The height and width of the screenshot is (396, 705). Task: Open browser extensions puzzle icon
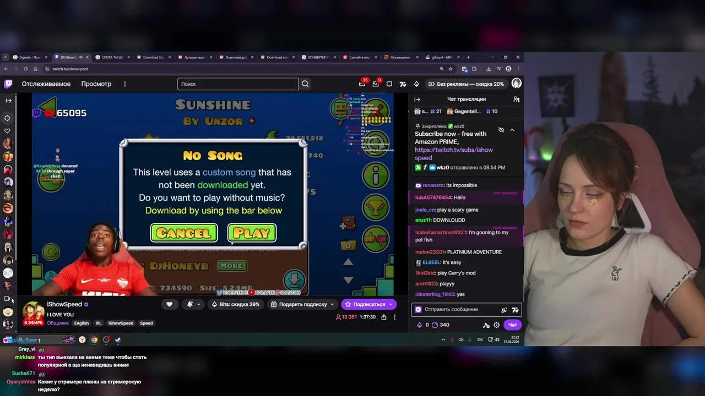[474, 69]
